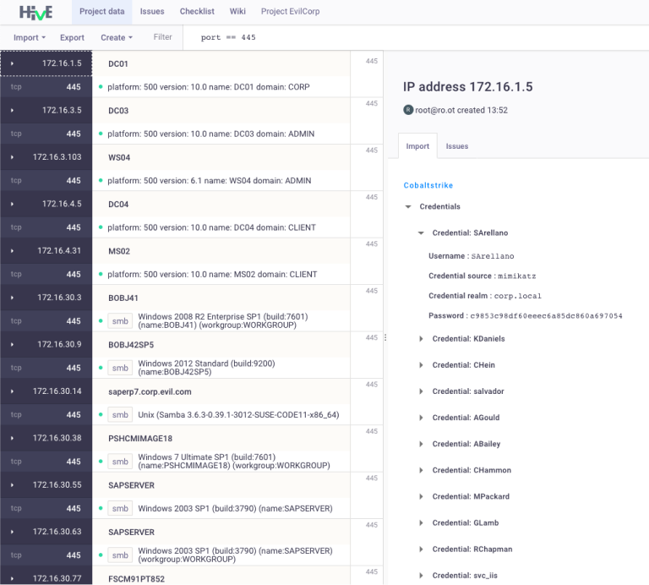
Task: Expand Credential: RChapman
Action: [x=421, y=549]
